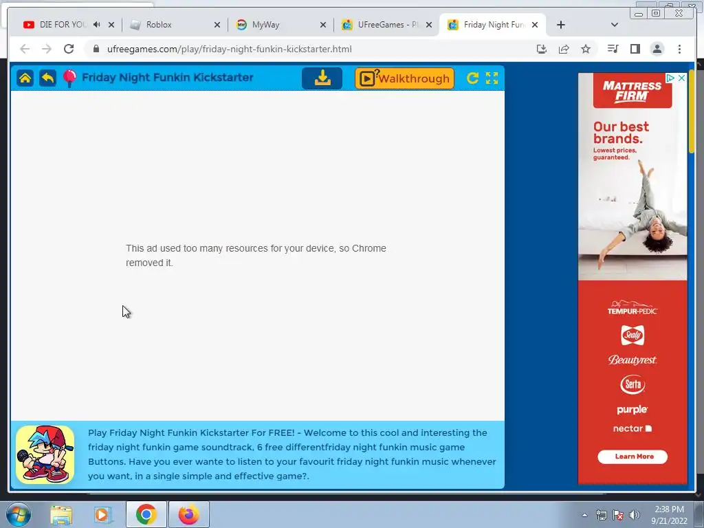Screen dimensions: 704x528
Task: Click the page vertical scrollbar
Action: 692,112
